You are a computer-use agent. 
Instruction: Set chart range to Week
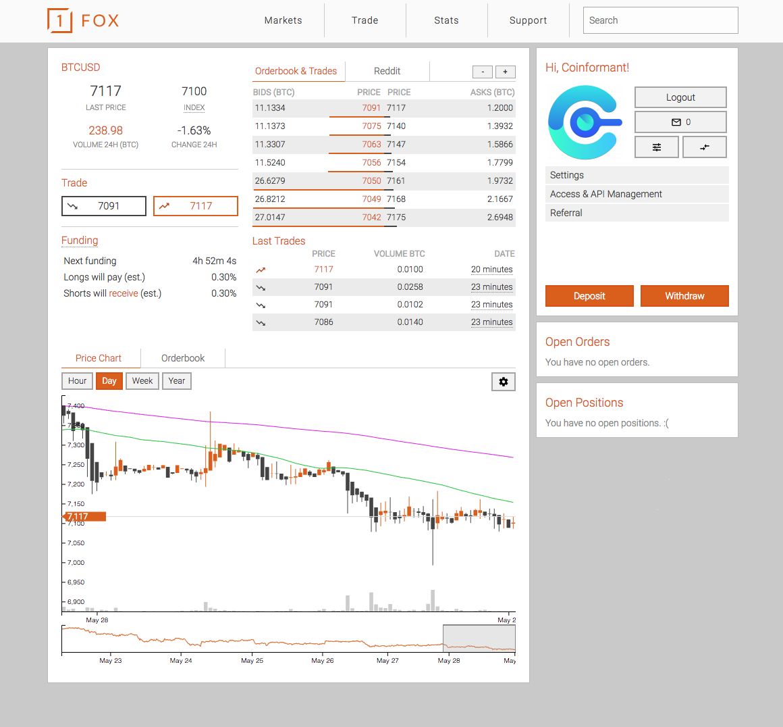(x=142, y=381)
